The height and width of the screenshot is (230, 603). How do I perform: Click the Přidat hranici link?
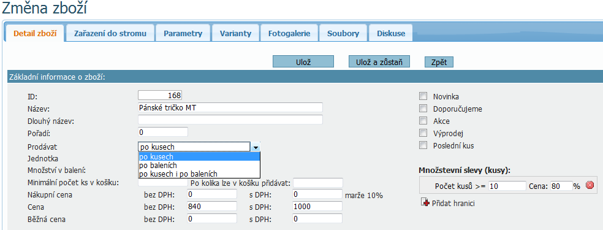453,203
